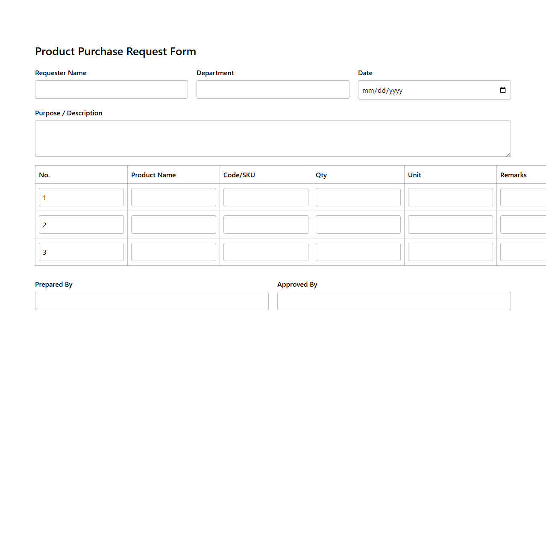Click the Code/SKU field in row 1
This screenshot has width=546, height=549.
pyautogui.click(x=266, y=197)
